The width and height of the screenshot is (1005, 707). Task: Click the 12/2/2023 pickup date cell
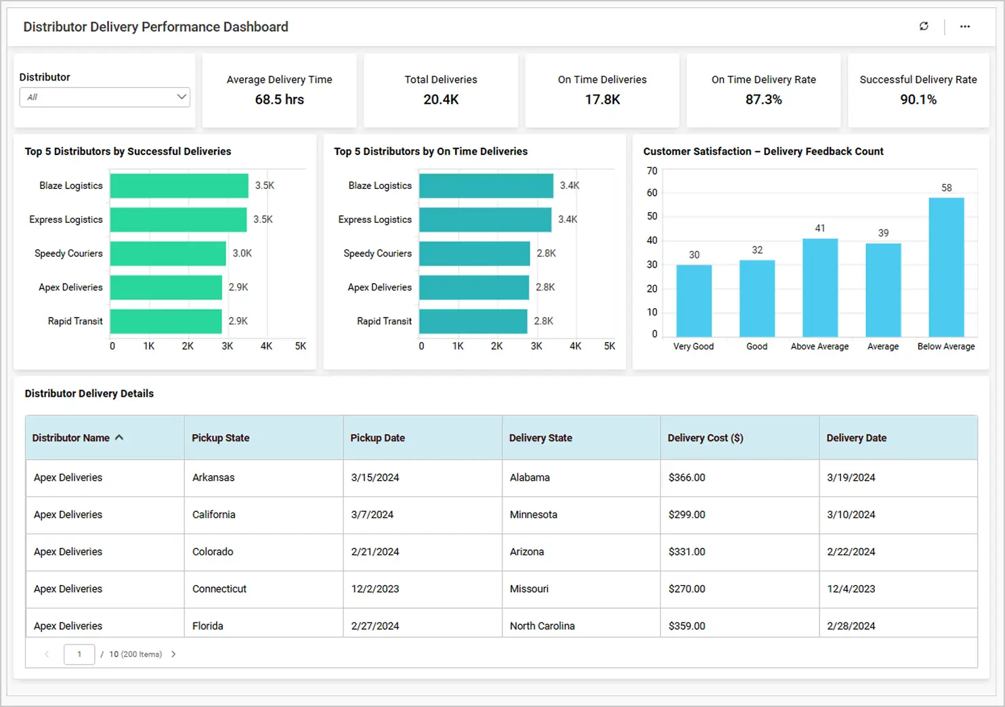pyautogui.click(x=423, y=589)
